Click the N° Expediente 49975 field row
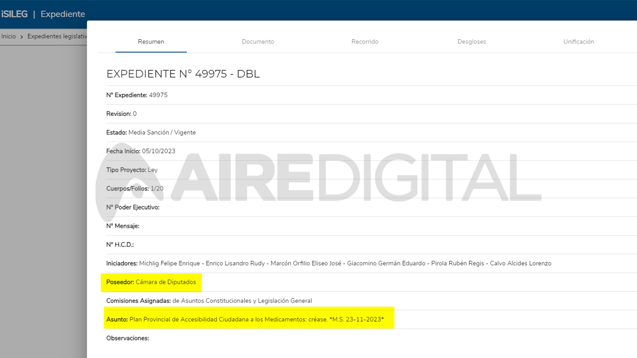 (136, 95)
